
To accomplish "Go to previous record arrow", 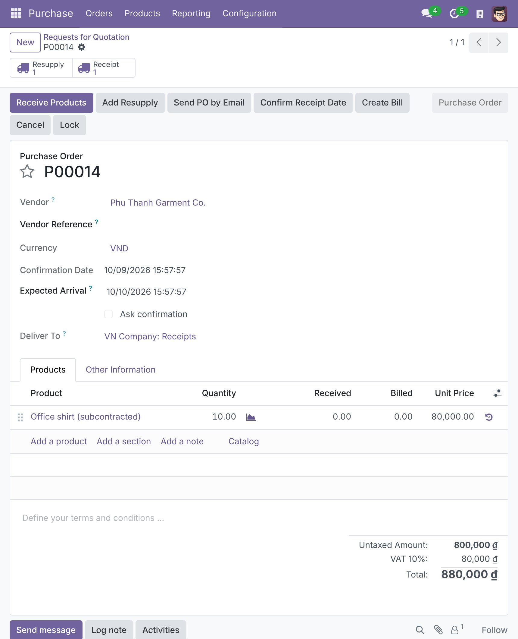I will tap(479, 42).
